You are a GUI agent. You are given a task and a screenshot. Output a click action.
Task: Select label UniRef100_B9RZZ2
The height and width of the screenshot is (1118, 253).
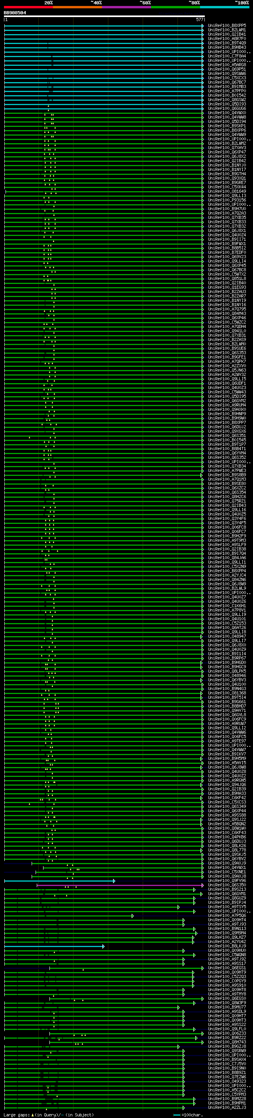tap(227, 1038)
